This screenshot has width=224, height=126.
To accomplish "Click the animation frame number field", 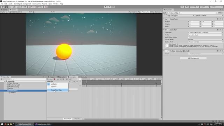I will coord(79,79).
